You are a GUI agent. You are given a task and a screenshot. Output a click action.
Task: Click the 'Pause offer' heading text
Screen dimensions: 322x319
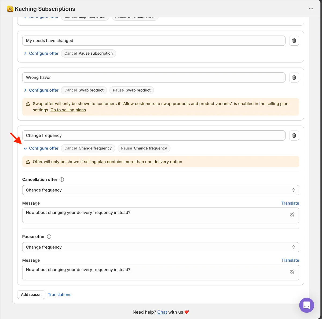pos(34,237)
